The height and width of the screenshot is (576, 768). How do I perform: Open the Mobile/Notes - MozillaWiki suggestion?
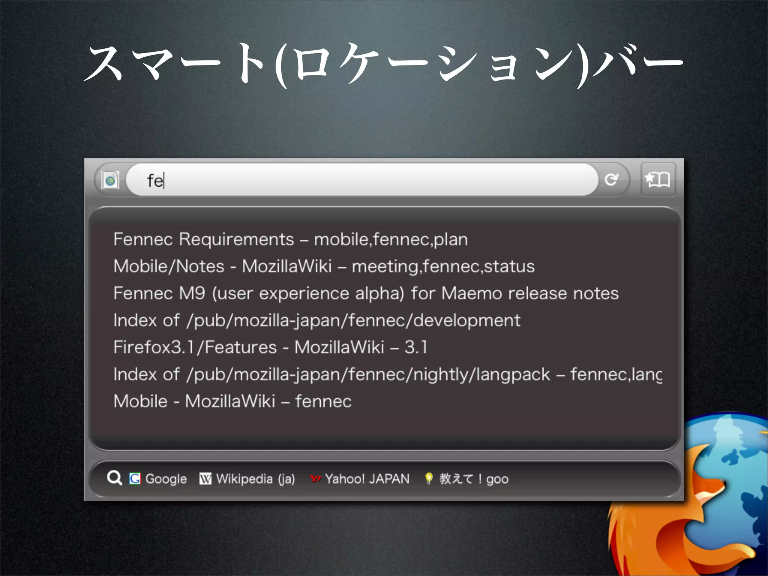coord(324,266)
